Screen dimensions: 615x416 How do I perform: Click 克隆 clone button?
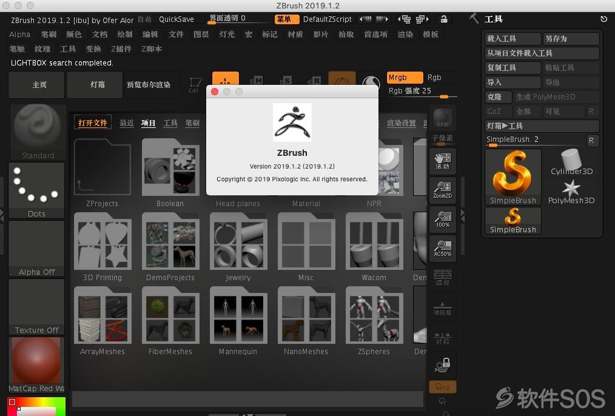[499, 96]
